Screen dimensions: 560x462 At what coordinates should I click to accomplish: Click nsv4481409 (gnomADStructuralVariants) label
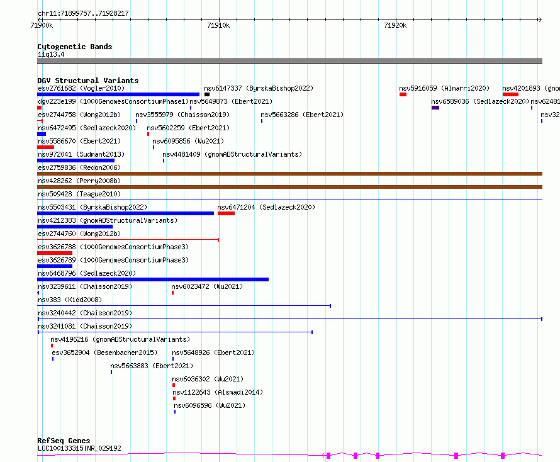click(232, 154)
